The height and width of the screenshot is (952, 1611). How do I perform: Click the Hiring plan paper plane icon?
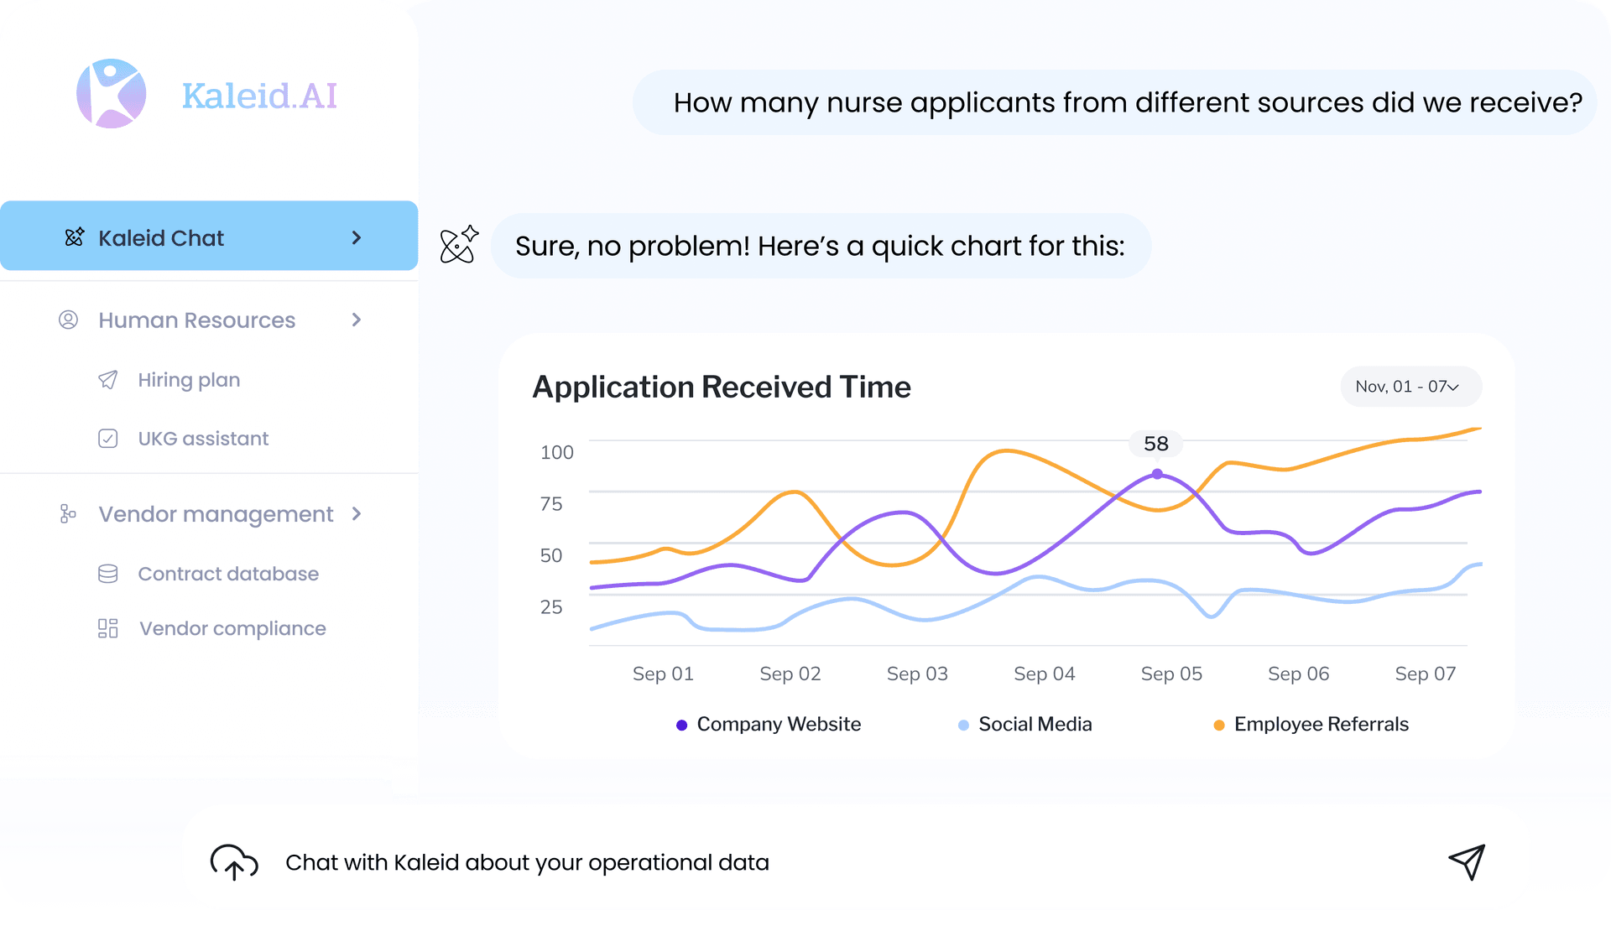click(x=108, y=380)
